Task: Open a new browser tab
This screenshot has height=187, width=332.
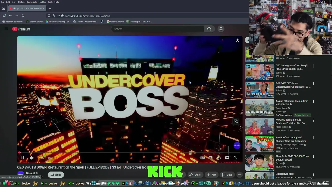Action: (x=50, y=8)
